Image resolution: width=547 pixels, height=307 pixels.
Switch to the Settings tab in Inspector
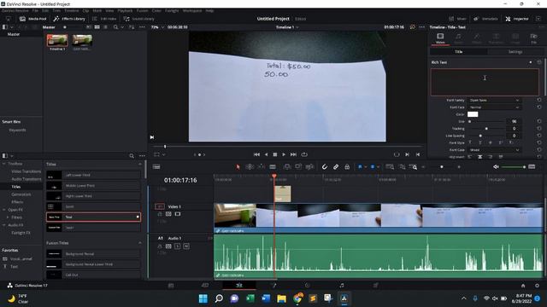click(515, 52)
